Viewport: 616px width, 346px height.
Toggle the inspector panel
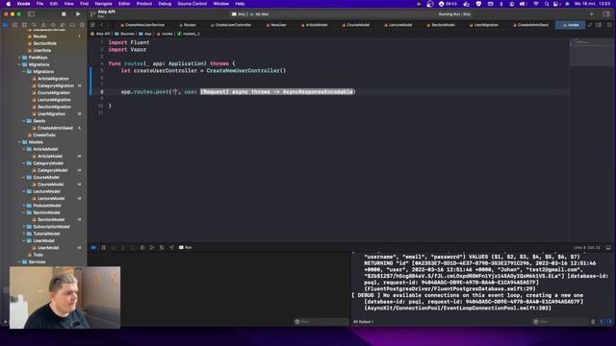click(x=606, y=14)
